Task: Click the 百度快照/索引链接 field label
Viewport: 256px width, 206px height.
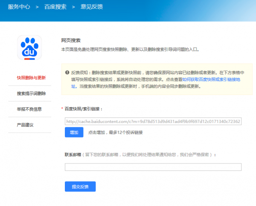Action: coord(83,109)
